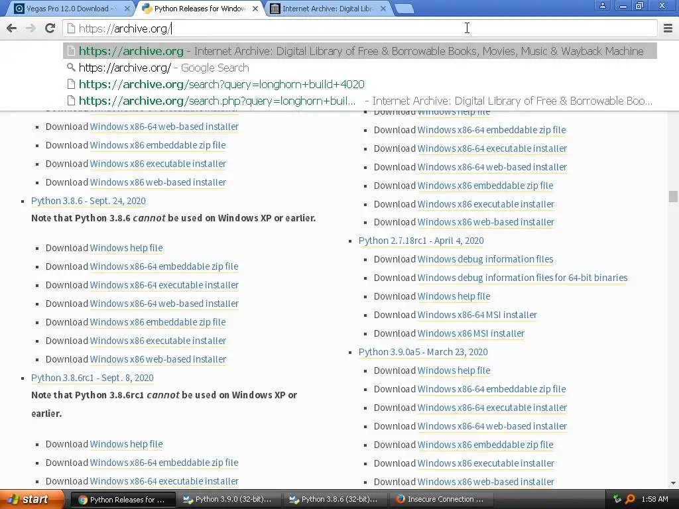Download x86 executable installer under Python 3.8.6
679x509 pixels.
pos(158,341)
